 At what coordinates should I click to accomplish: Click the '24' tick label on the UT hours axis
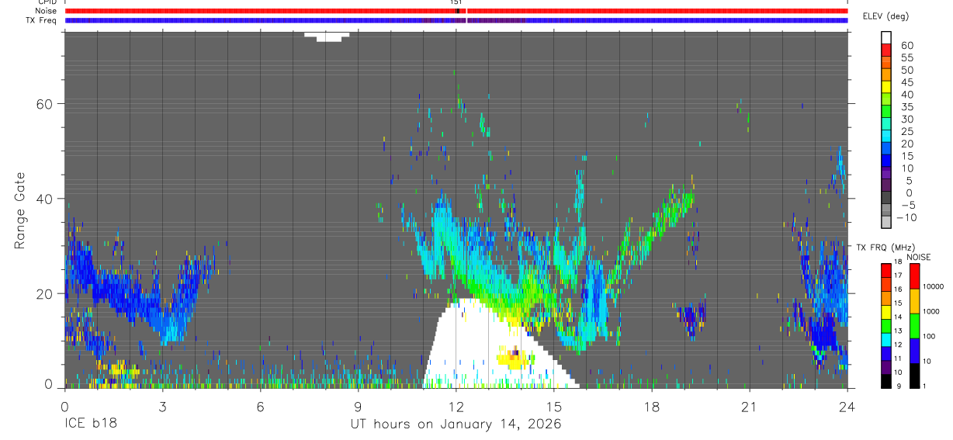(847, 407)
